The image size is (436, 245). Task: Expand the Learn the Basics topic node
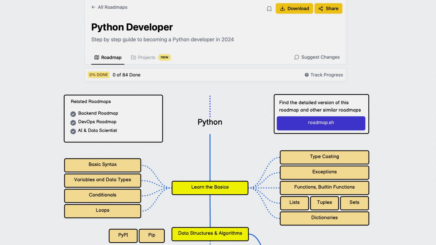(x=210, y=188)
